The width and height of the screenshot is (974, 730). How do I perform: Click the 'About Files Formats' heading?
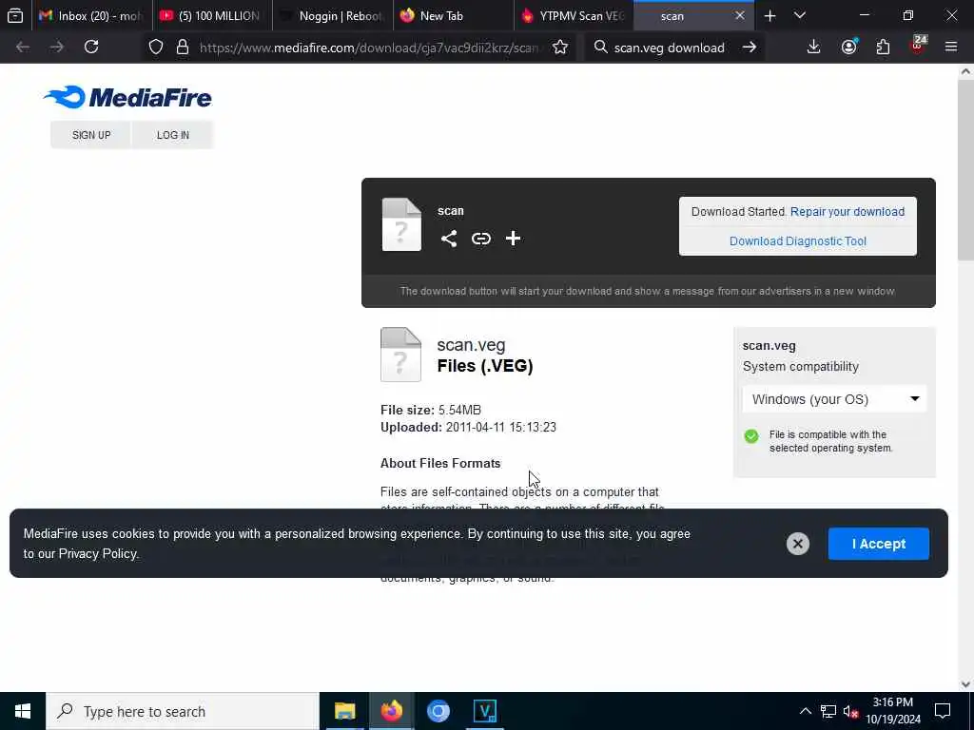click(440, 463)
